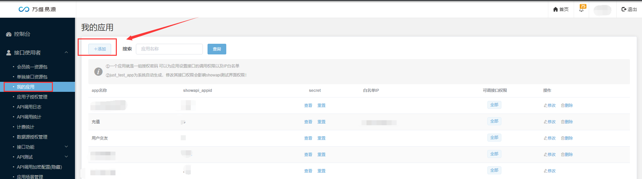Click 全部 permission tag in first row
Image resolution: width=642 pixels, height=179 pixels.
coord(494,105)
